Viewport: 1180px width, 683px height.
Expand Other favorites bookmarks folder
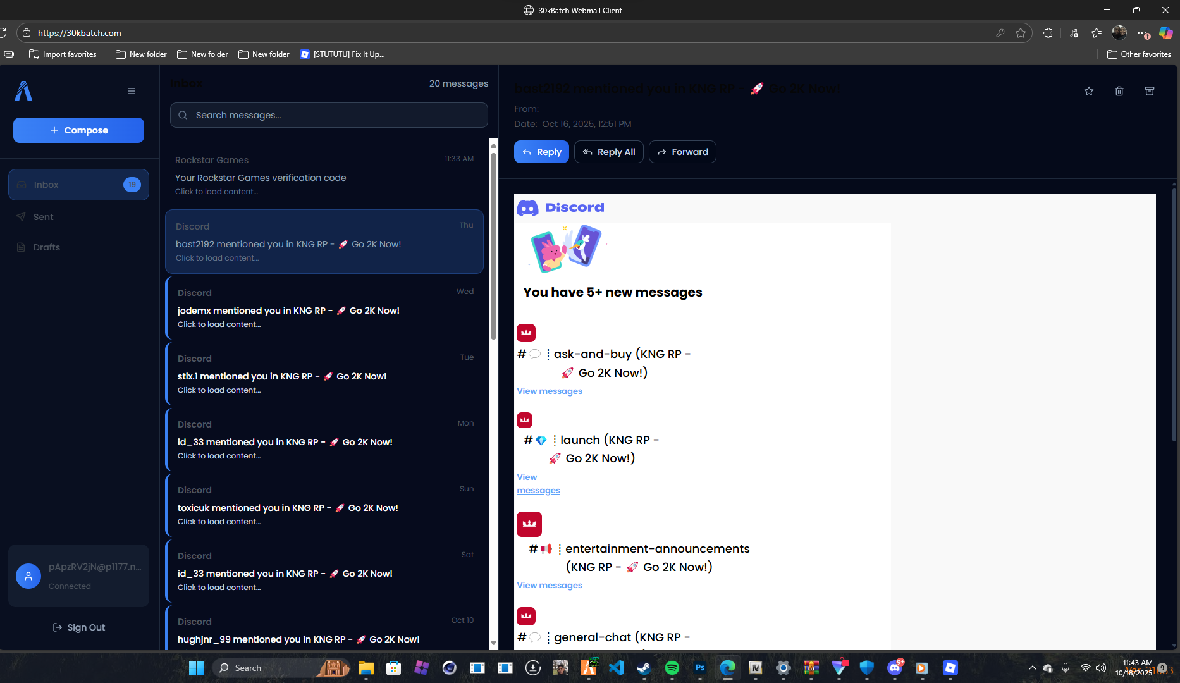(1140, 54)
